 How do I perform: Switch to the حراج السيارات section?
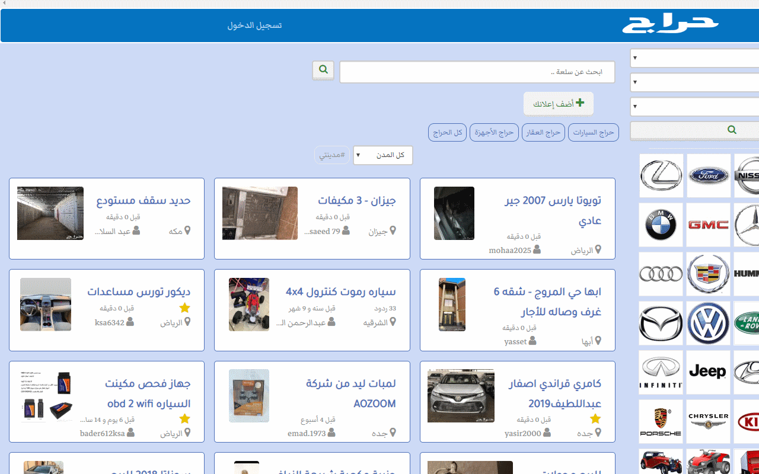click(593, 132)
